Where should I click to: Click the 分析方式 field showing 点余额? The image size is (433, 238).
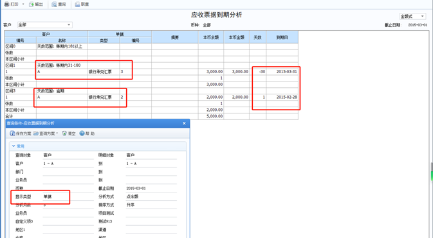151,197
